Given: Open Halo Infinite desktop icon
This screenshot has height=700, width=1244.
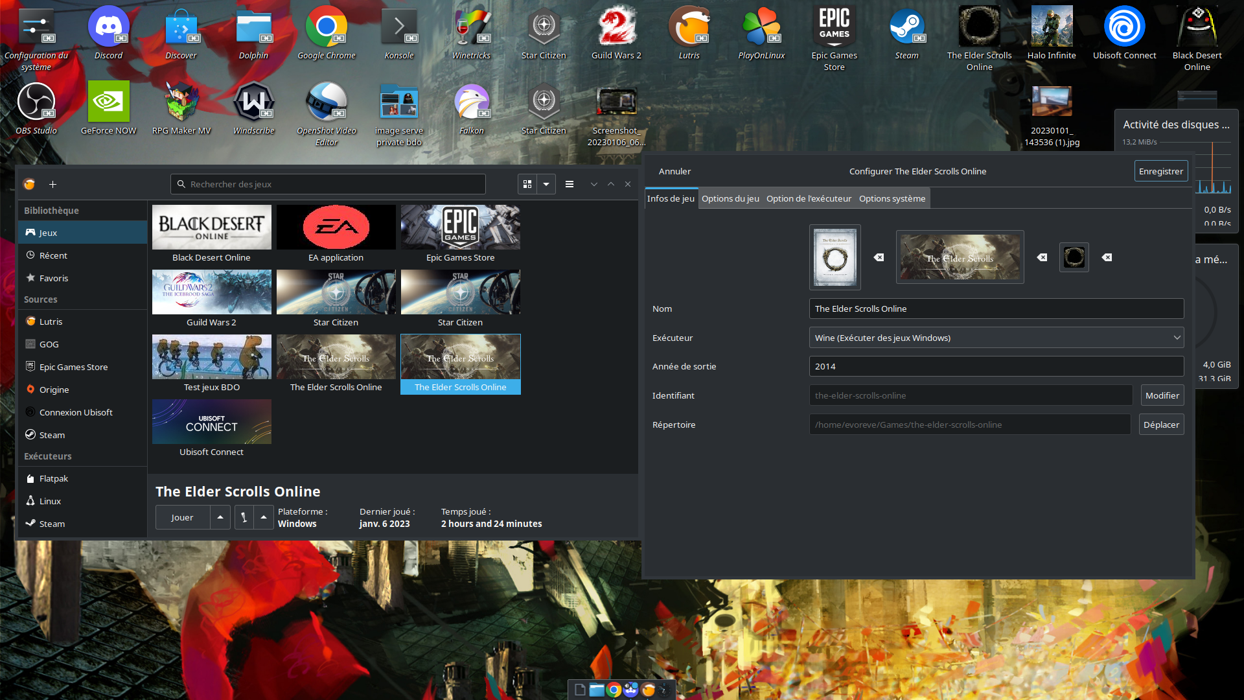Looking at the screenshot, I should pos(1052,32).
